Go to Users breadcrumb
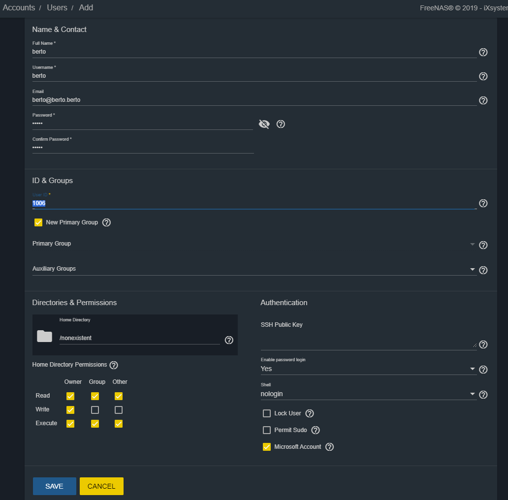Image resolution: width=508 pixels, height=500 pixels. [x=57, y=7]
